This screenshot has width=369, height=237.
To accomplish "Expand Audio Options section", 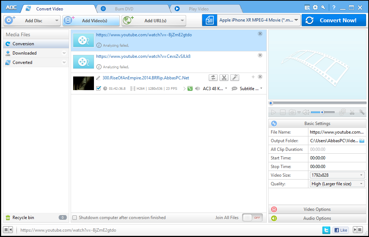I will (x=317, y=218).
